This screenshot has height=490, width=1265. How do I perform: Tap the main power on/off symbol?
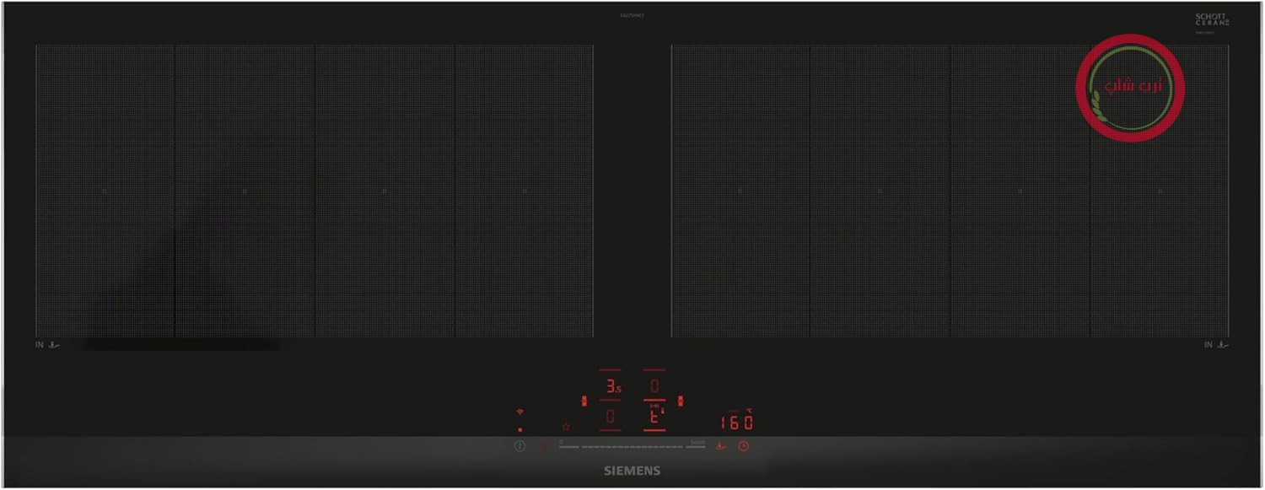tap(519, 446)
